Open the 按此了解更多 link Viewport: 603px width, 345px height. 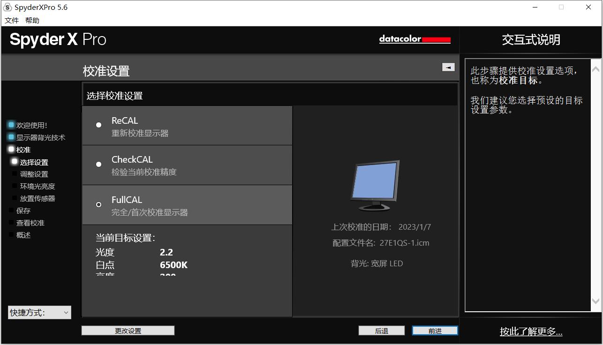pos(531,331)
